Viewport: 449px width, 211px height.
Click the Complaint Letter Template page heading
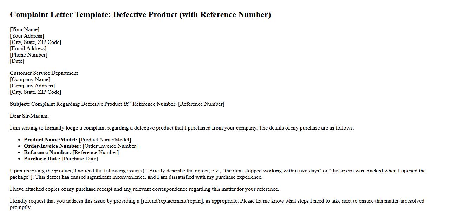tap(140, 15)
